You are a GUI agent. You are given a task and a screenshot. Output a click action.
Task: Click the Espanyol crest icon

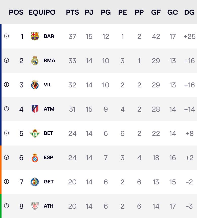tap(35, 158)
